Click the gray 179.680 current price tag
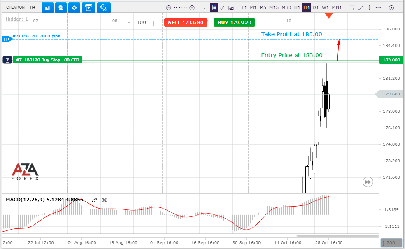The height and width of the screenshot is (249, 405). (389, 94)
